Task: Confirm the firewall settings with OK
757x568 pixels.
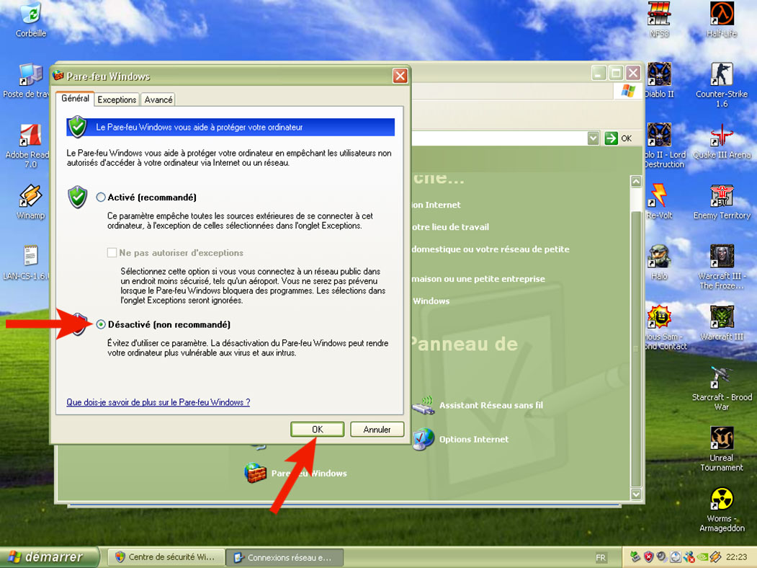Action: pyautogui.click(x=317, y=430)
